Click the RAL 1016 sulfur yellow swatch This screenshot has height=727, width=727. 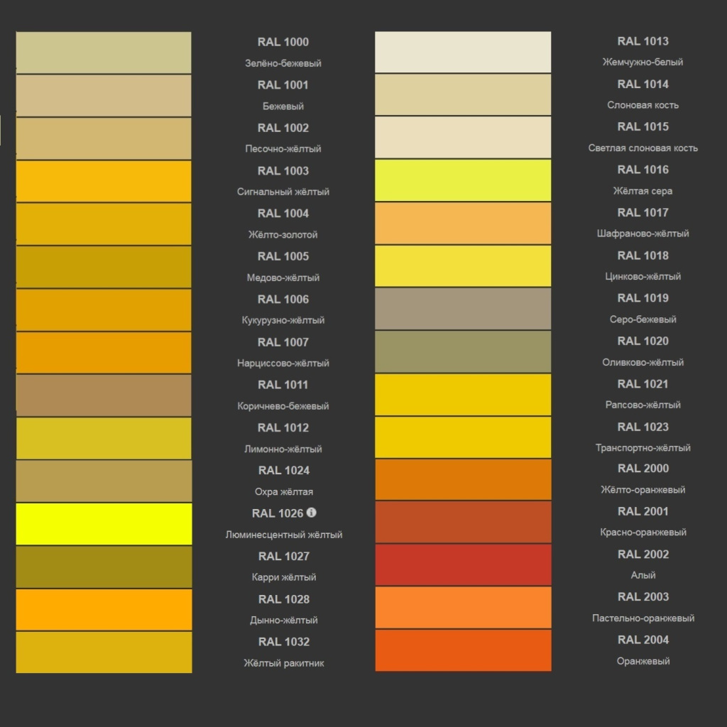463,180
